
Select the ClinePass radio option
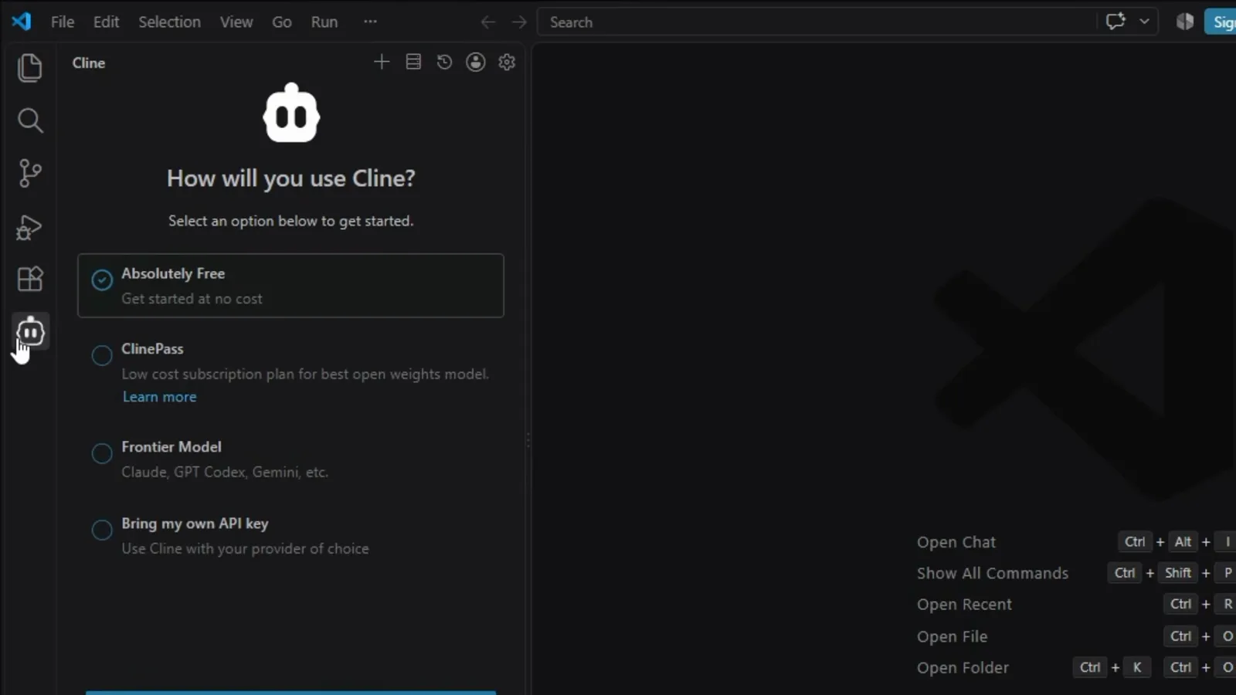[102, 355]
